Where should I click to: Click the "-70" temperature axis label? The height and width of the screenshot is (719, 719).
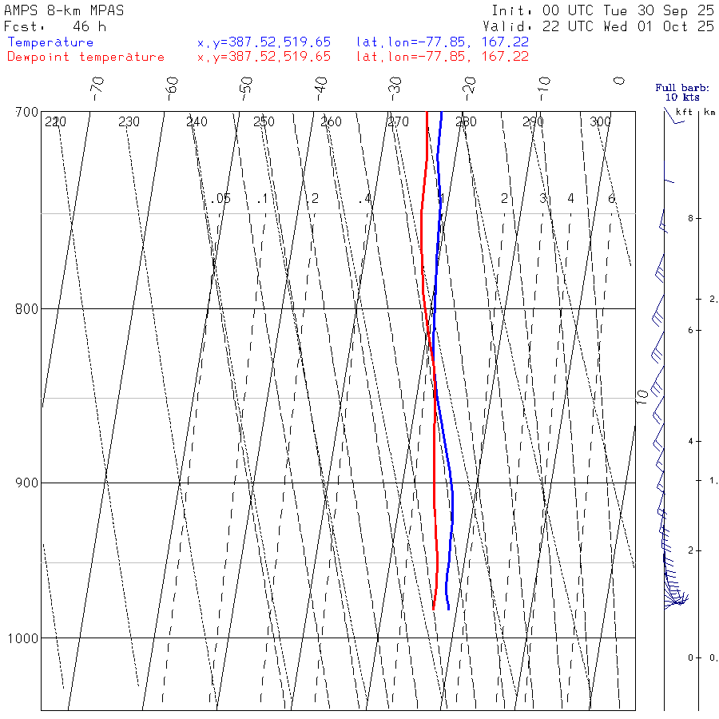[x=97, y=89]
